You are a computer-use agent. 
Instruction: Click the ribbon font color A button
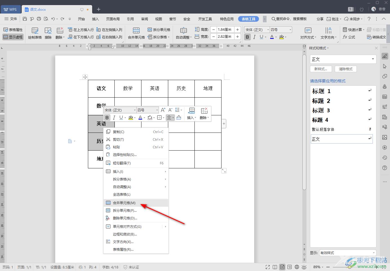click(272, 37)
